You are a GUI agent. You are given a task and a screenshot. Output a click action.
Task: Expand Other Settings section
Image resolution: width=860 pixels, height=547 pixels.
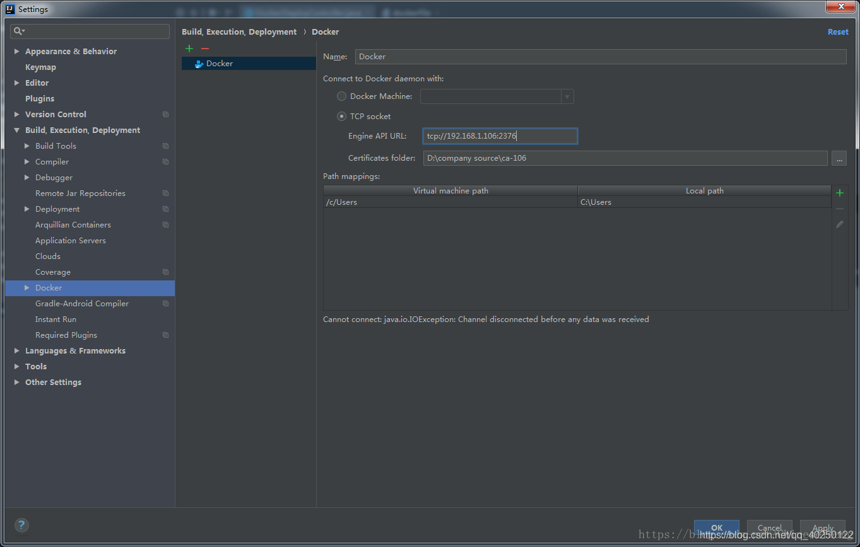17,383
